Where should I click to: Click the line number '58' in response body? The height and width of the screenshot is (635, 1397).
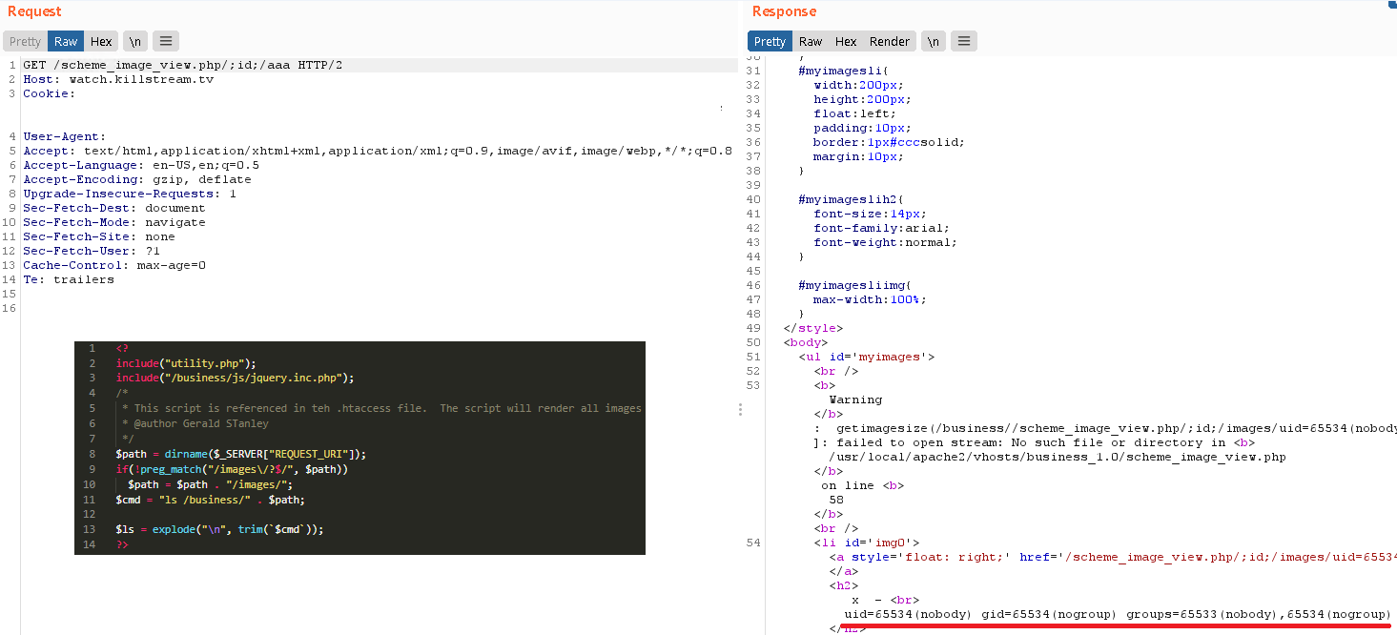click(x=836, y=500)
